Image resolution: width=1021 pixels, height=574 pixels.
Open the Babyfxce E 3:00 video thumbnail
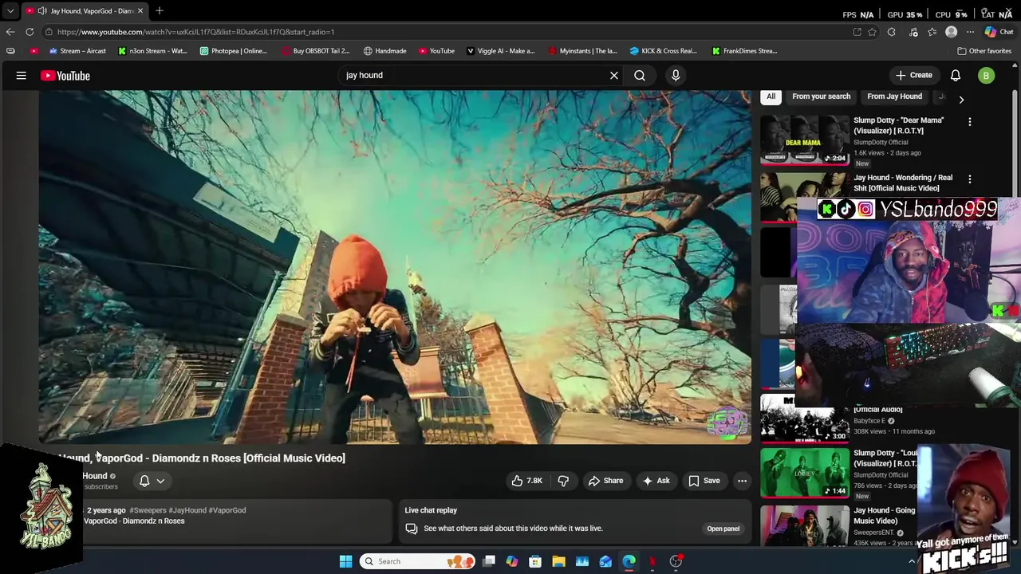coord(804,419)
